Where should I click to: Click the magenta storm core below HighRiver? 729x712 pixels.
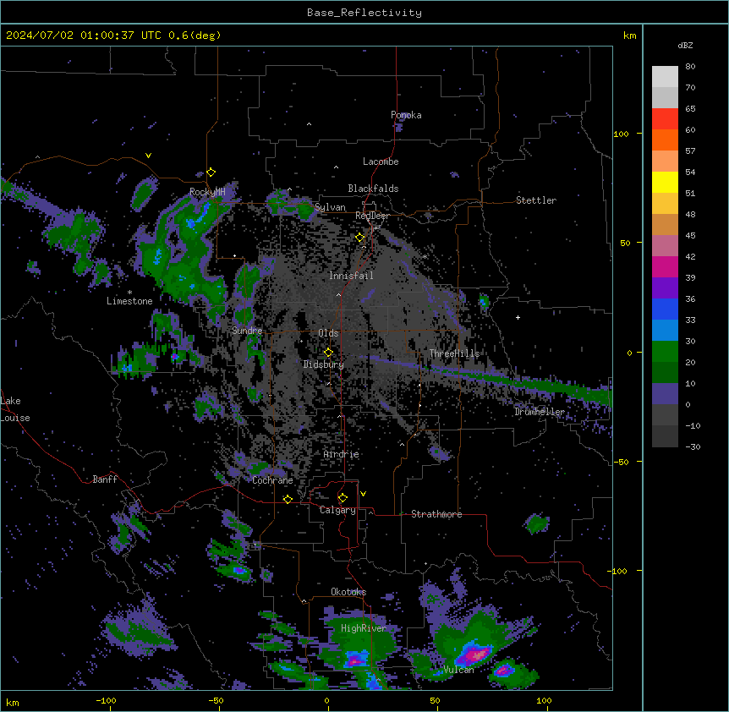(x=356, y=660)
